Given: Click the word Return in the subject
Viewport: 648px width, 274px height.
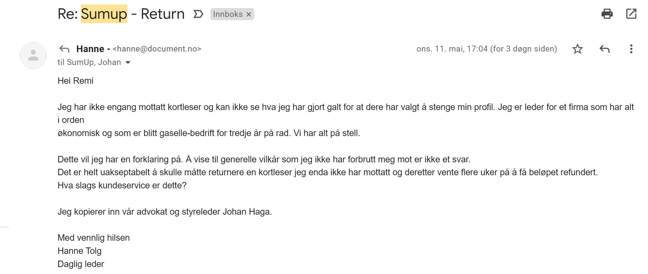Looking at the screenshot, I should coord(163,14).
